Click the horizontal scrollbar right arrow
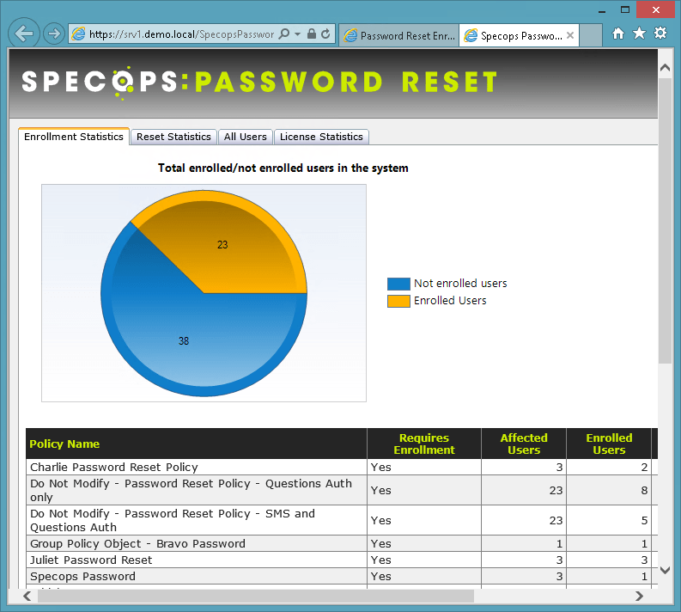This screenshot has width=681, height=612. tap(639, 596)
